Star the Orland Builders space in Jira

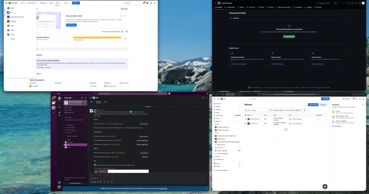246,119
